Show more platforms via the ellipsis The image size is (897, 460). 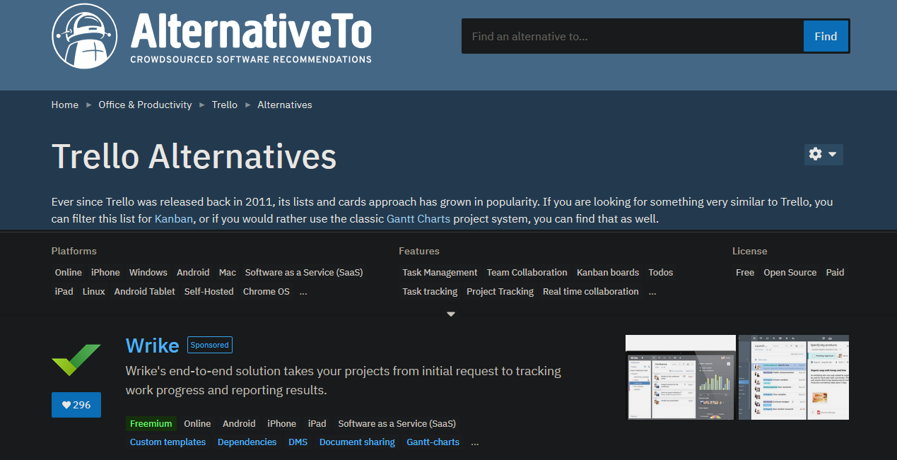[x=303, y=291]
